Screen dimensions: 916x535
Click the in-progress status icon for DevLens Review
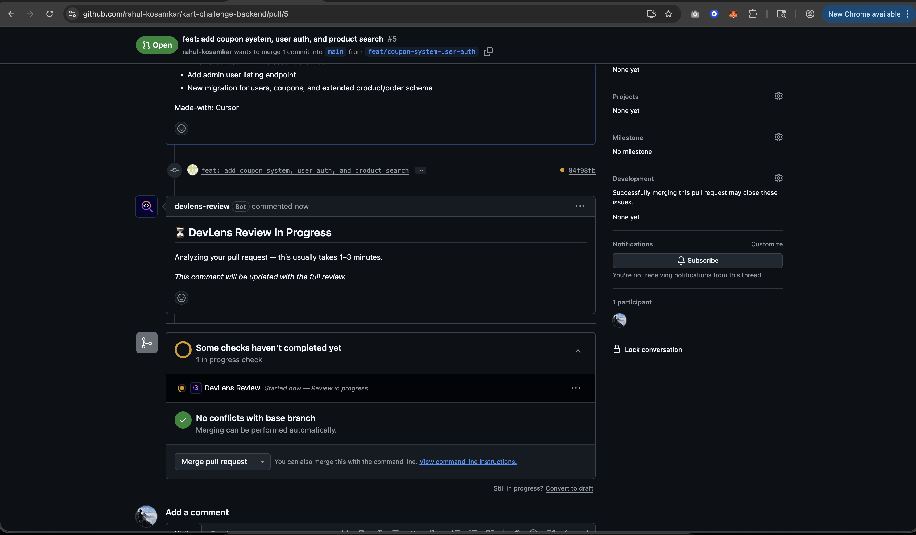pos(182,388)
